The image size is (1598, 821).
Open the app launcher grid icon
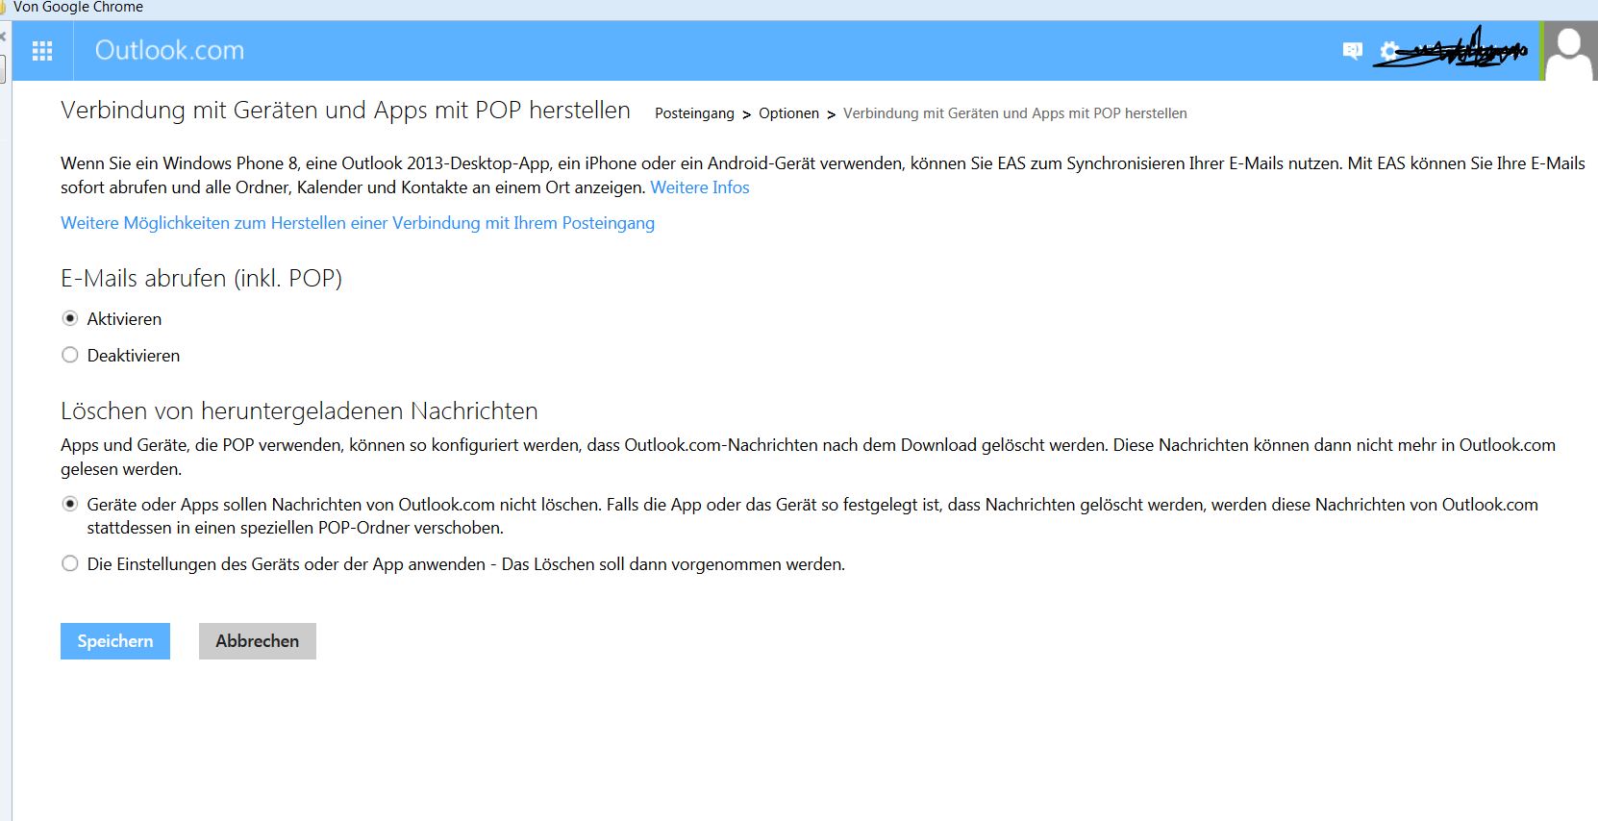click(42, 51)
